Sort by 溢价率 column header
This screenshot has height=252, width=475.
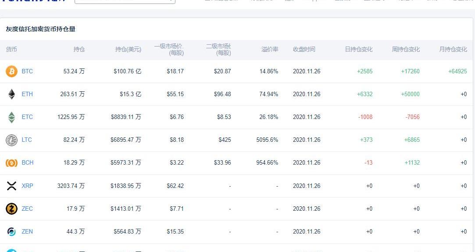click(x=270, y=50)
